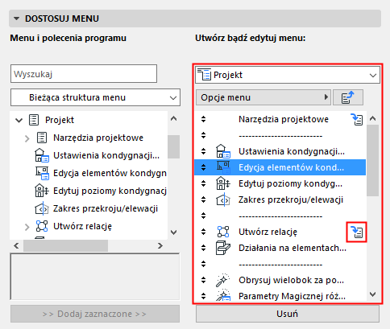This screenshot has width=390, height=329.
Task: Click the disabled Dodaj zaznaczone button
Action: (x=95, y=314)
